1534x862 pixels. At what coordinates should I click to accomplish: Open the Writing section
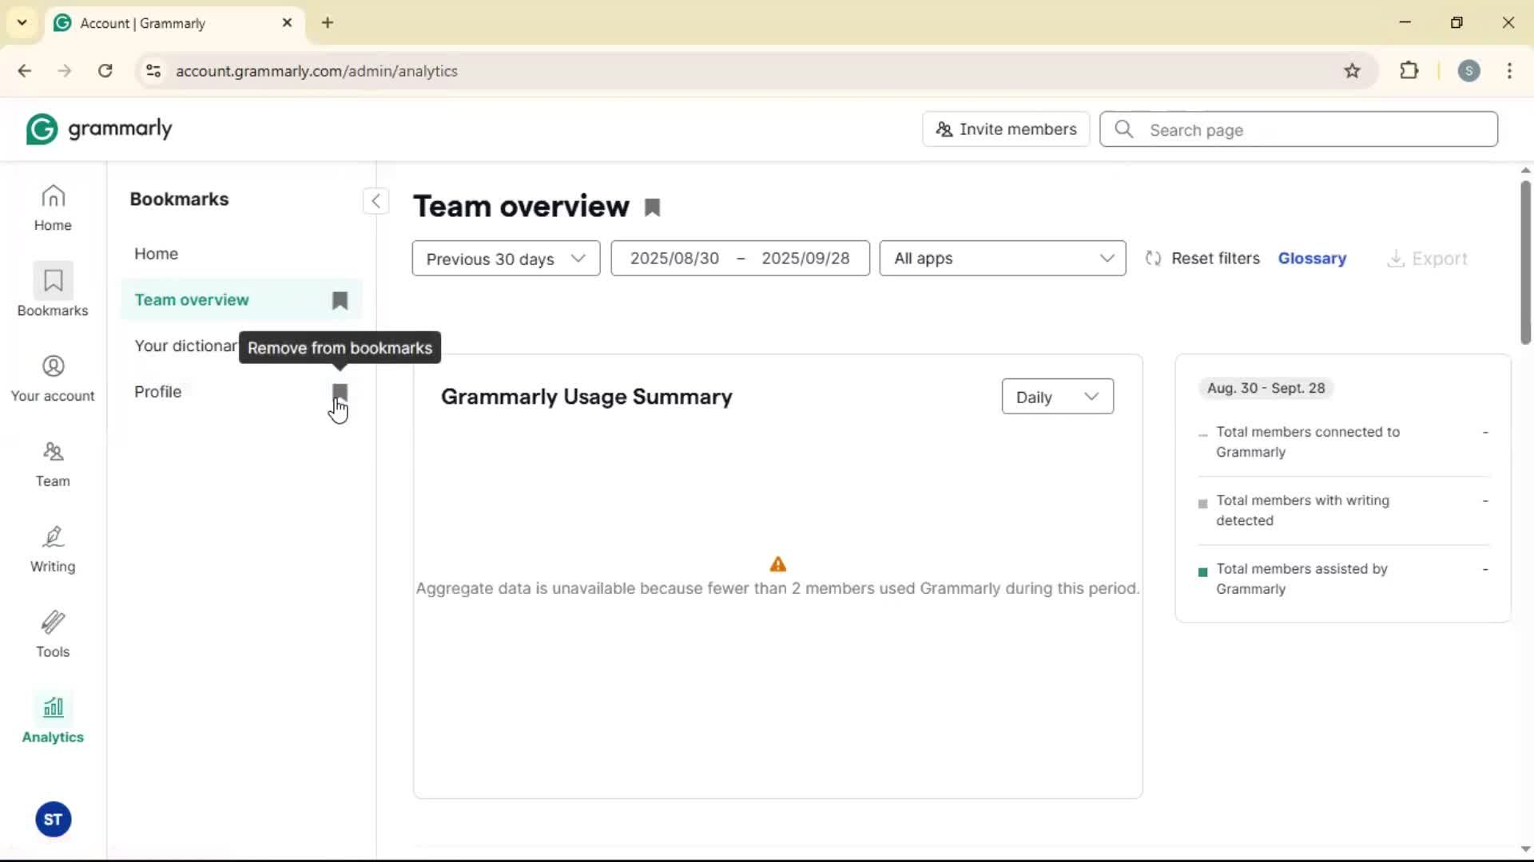53,549
